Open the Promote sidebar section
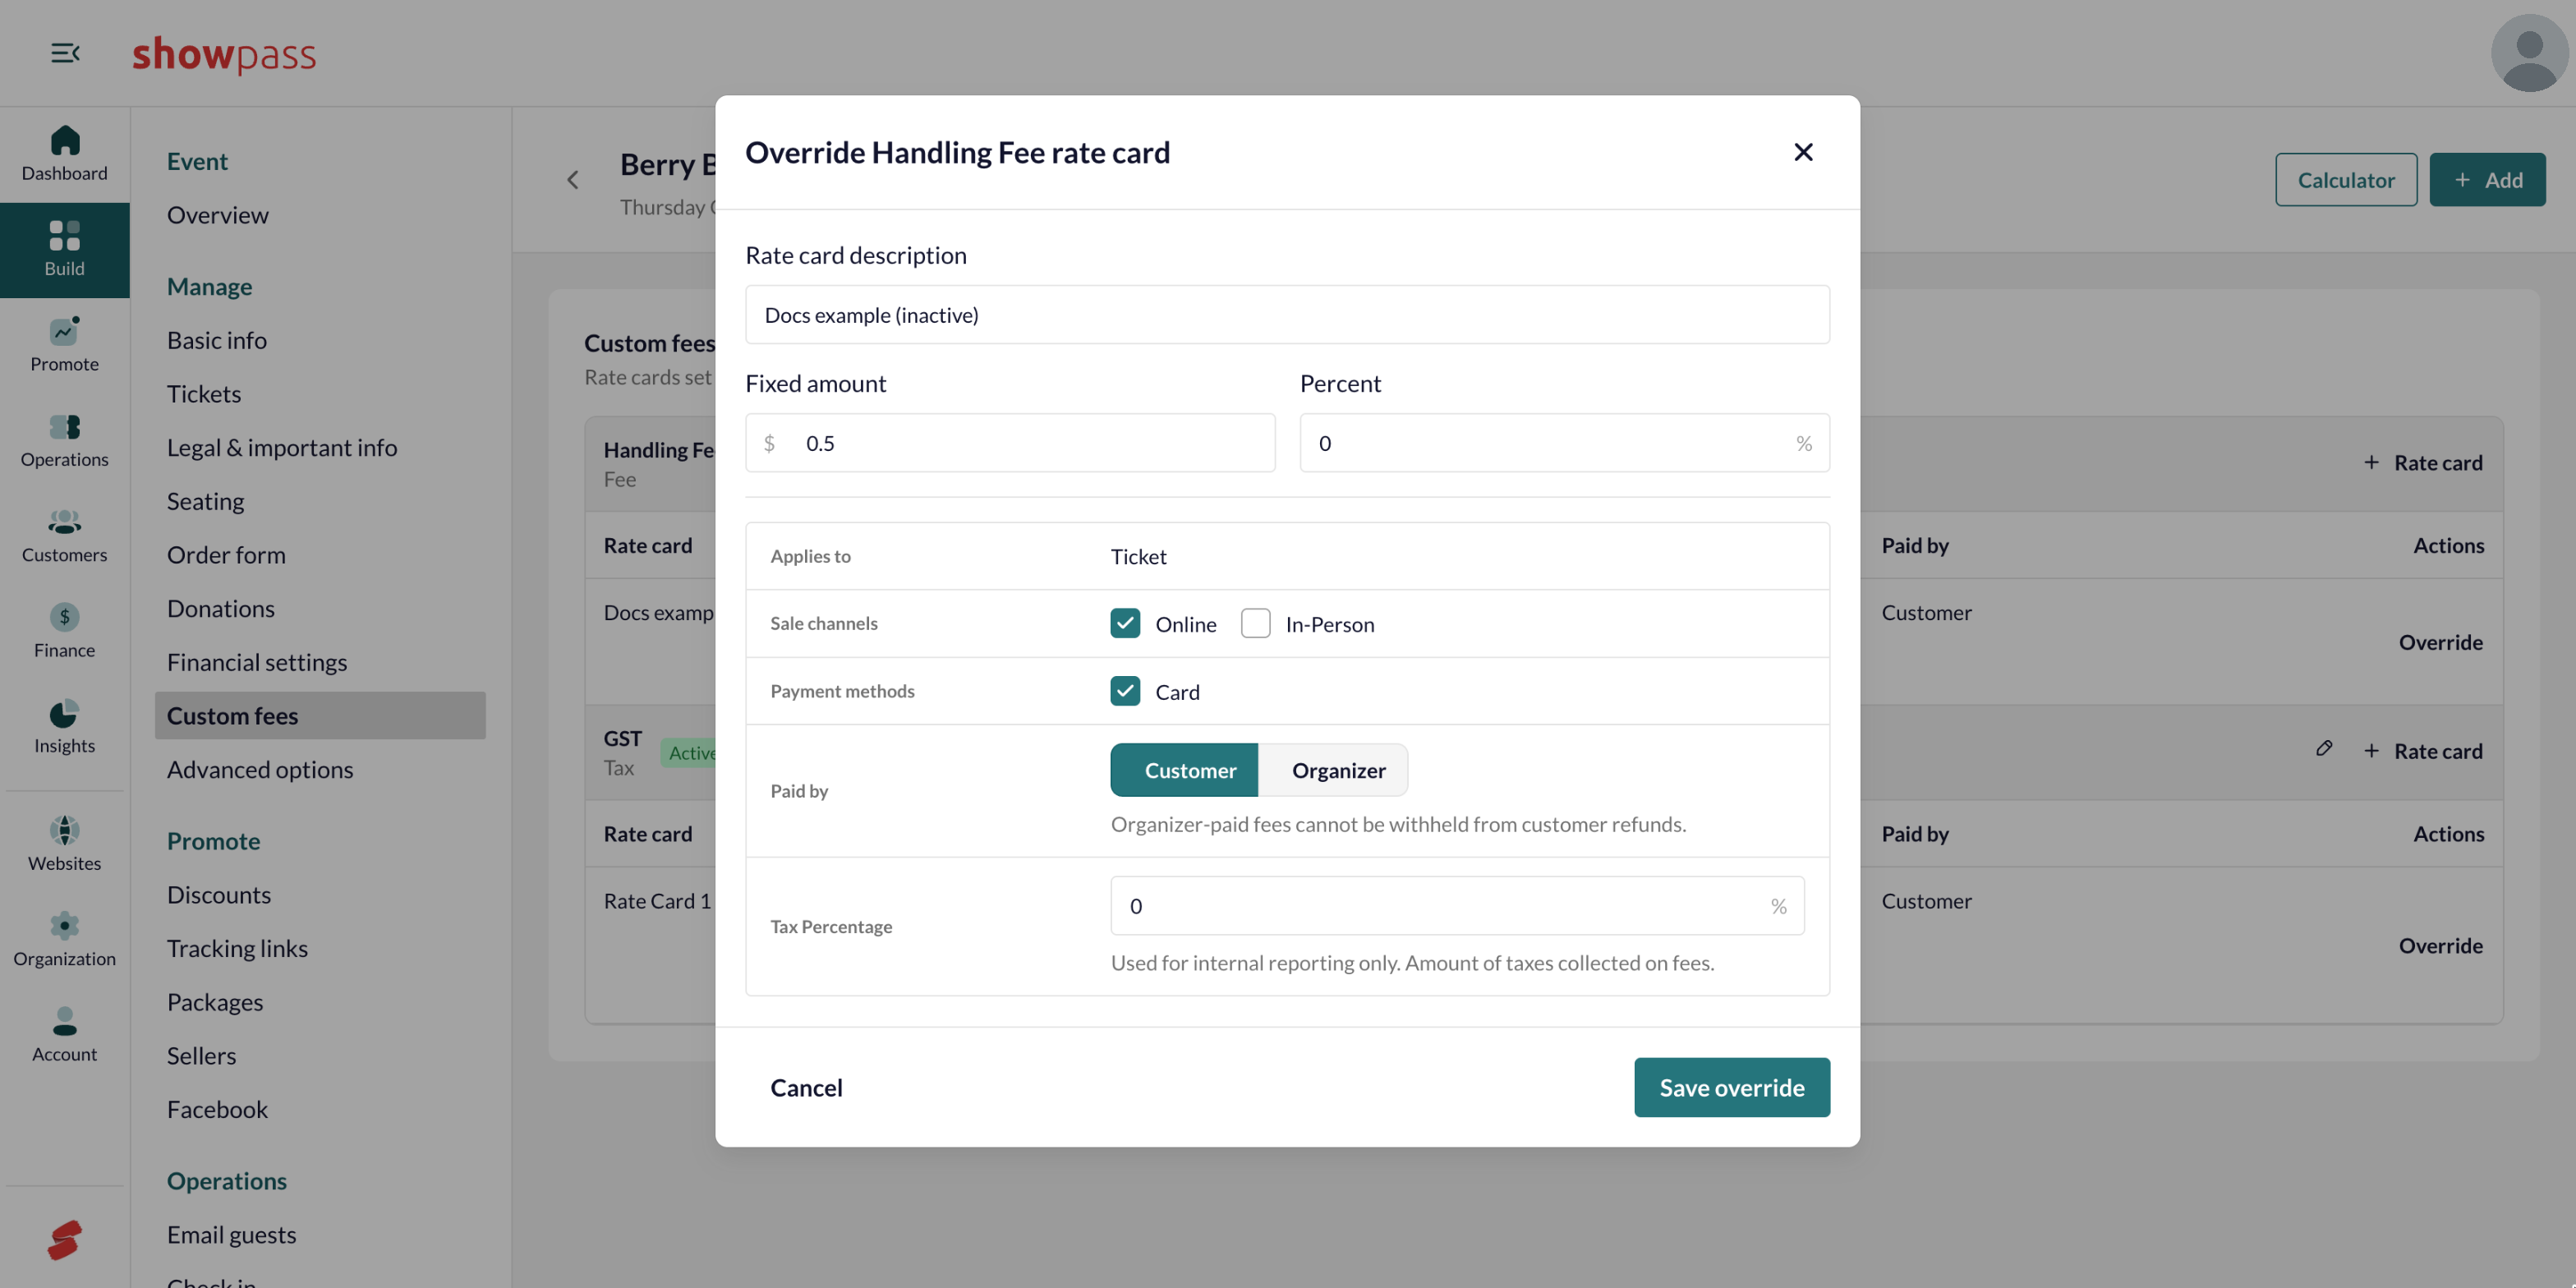 (65, 345)
